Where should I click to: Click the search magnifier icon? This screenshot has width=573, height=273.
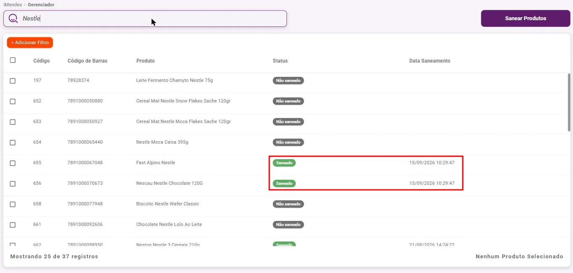[13, 18]
